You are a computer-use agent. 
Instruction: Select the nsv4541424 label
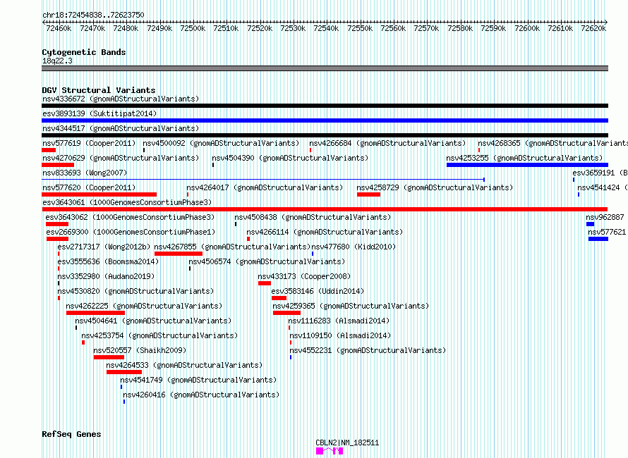pos(602,187)
